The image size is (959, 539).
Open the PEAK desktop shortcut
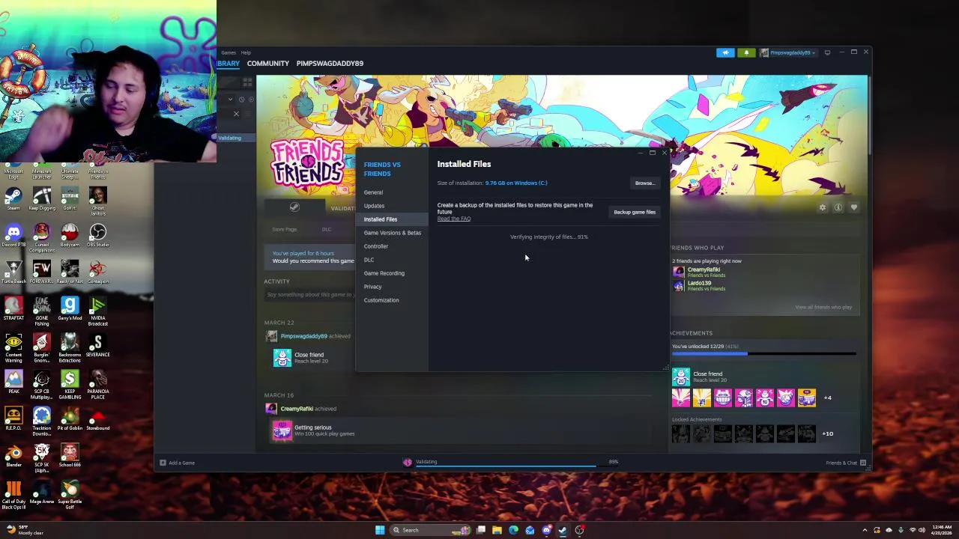pos(13,382)
